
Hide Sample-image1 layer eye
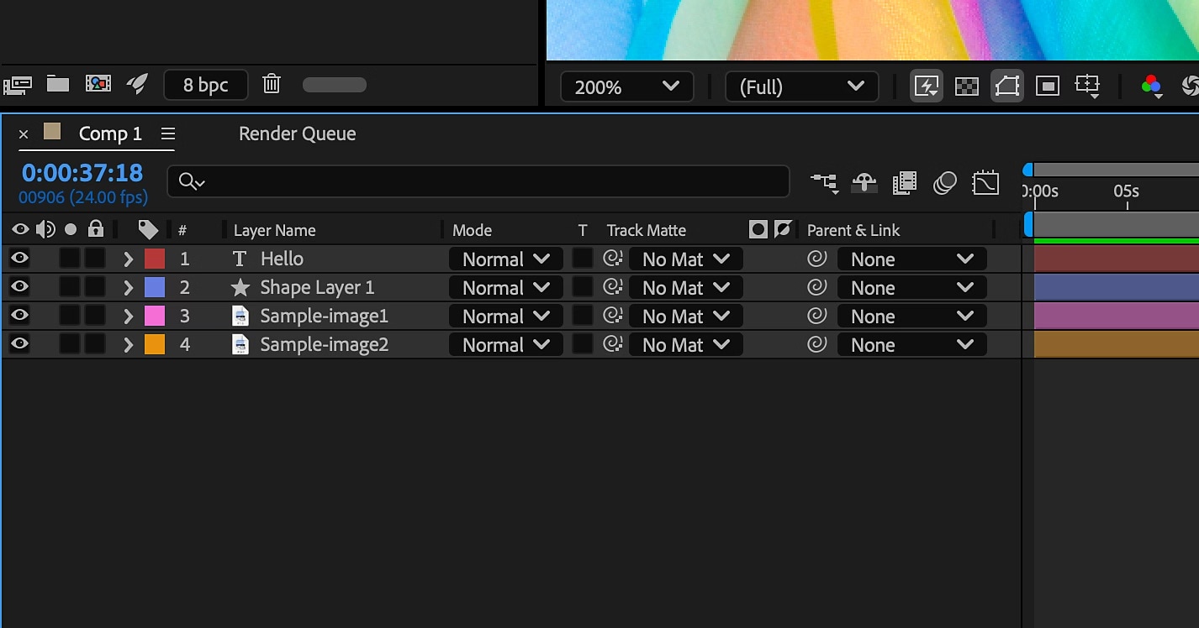coord(19,315)
